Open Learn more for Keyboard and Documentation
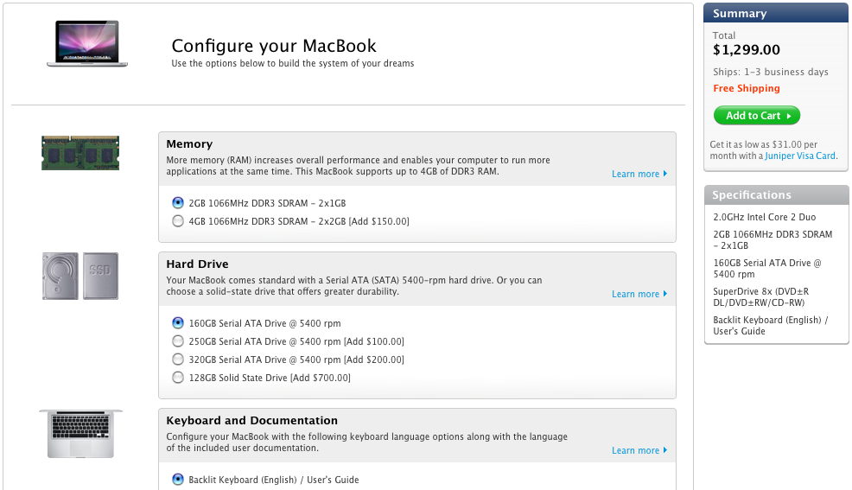Screen dimensions: 852x490 tap(639, 451)
